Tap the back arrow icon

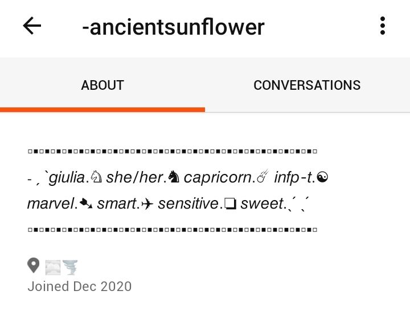[32, 26]
